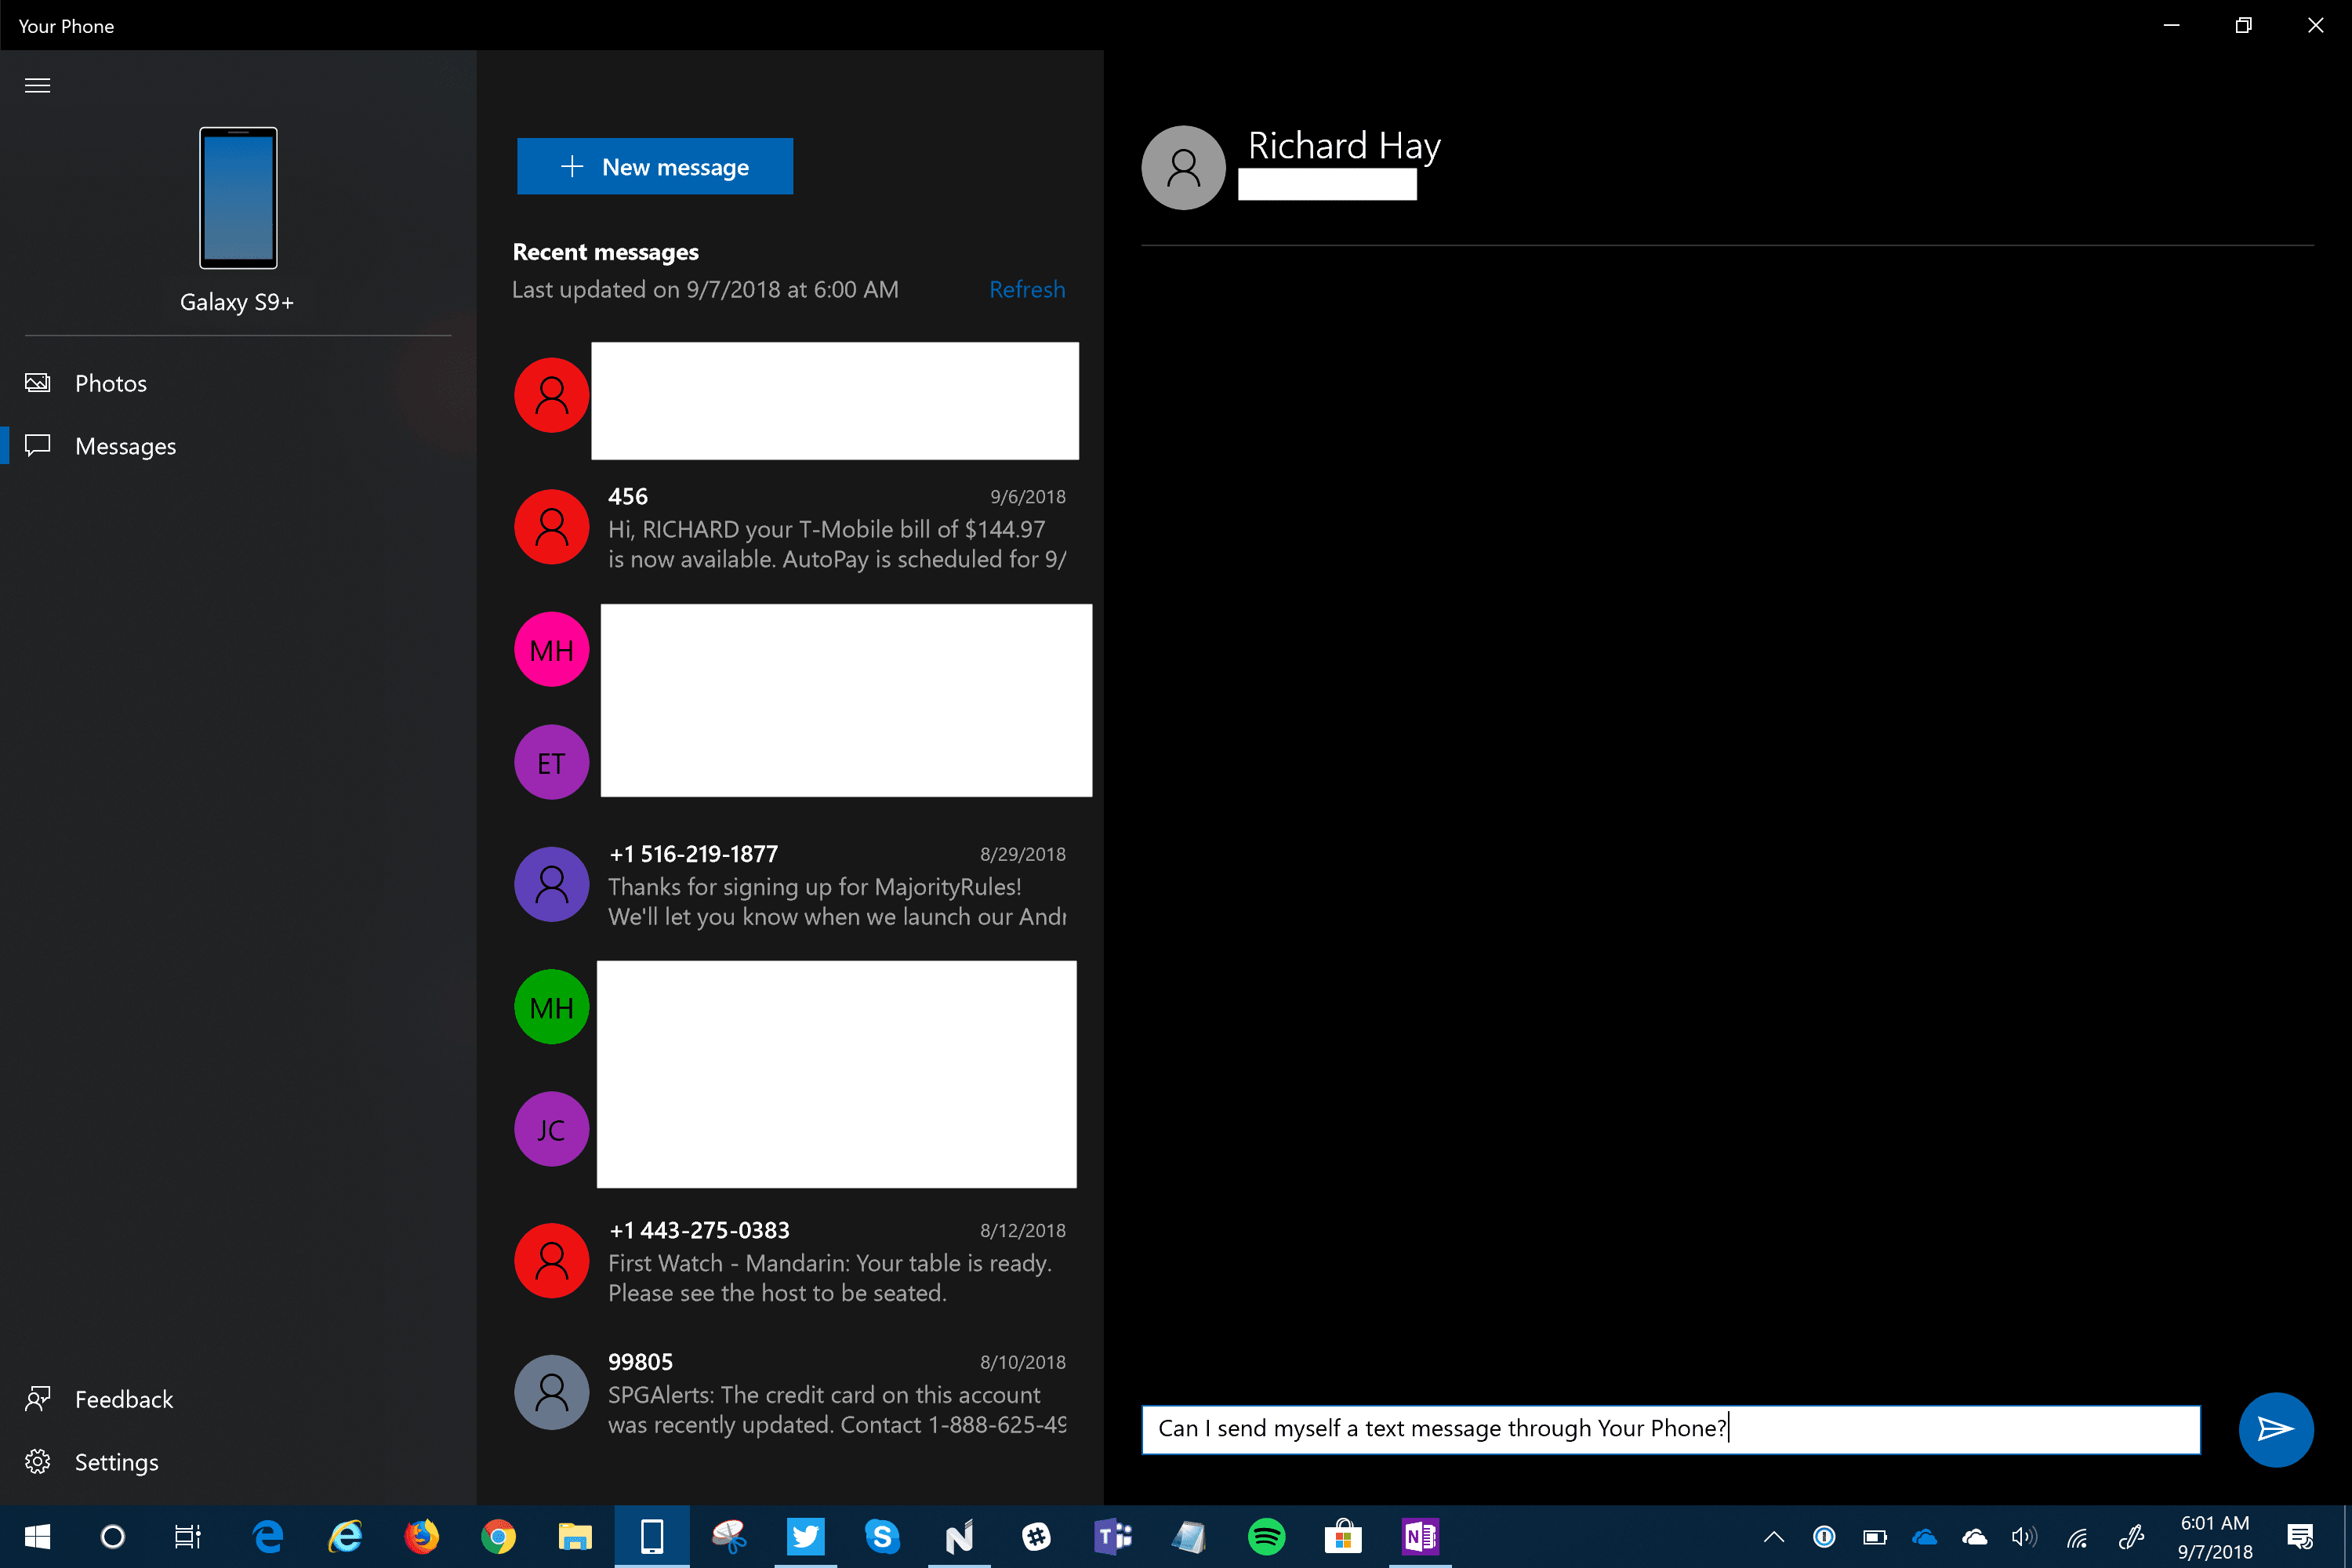
Task: Send the typed message with the paper plane icon
Action: click(x=2276, y=1430)
